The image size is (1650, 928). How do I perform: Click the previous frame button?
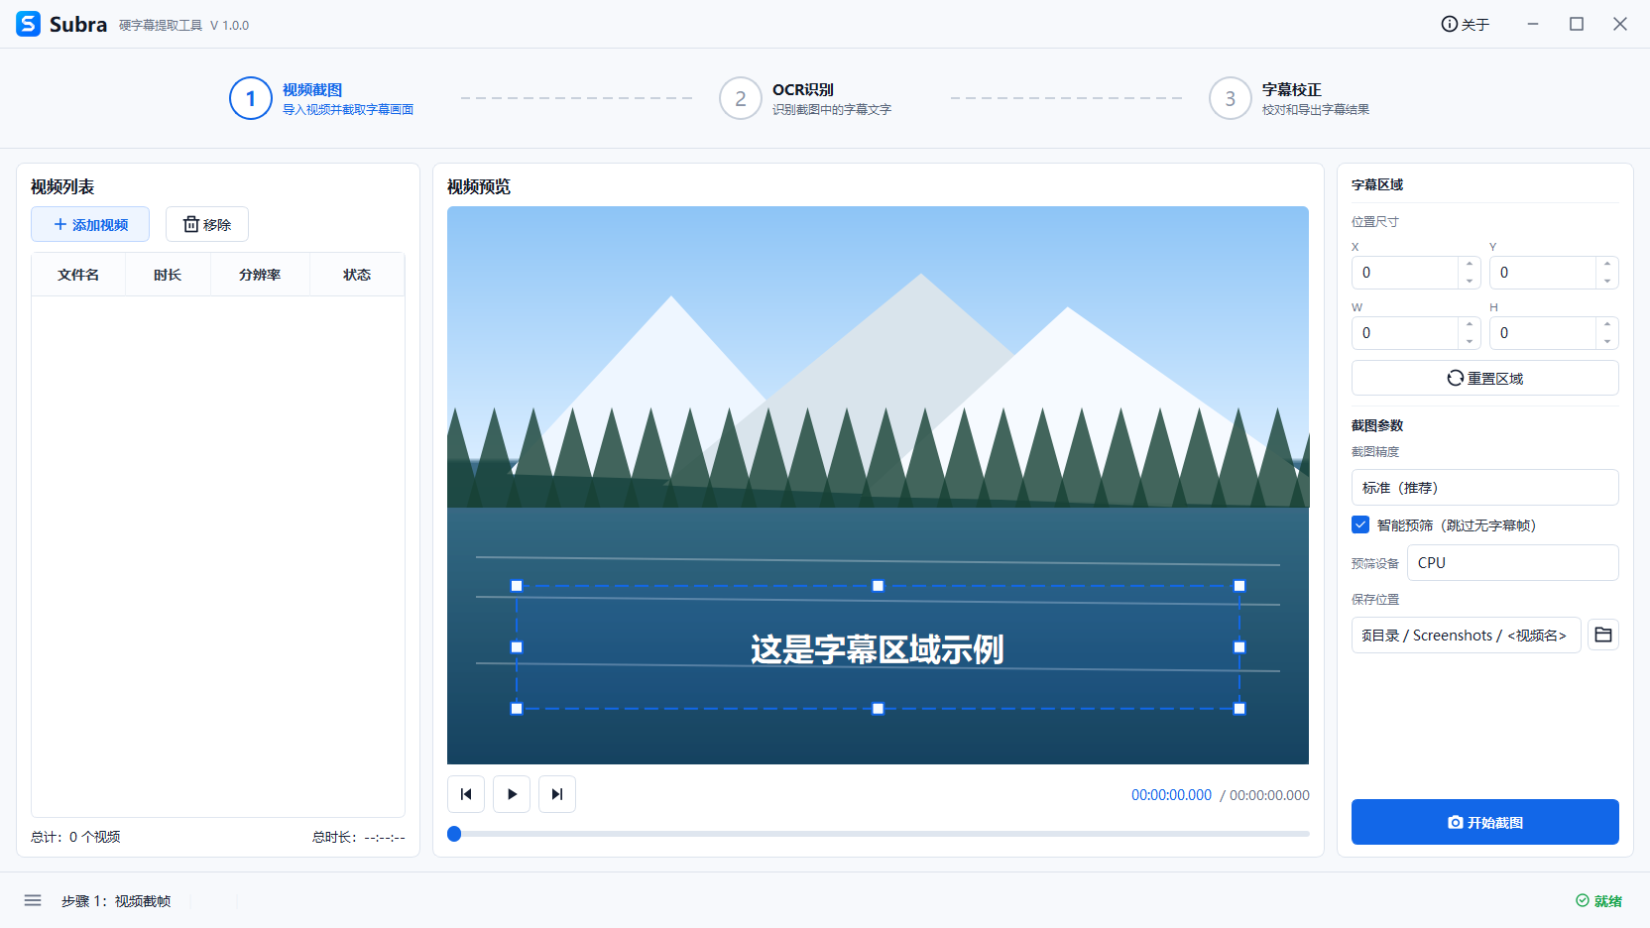466,794
